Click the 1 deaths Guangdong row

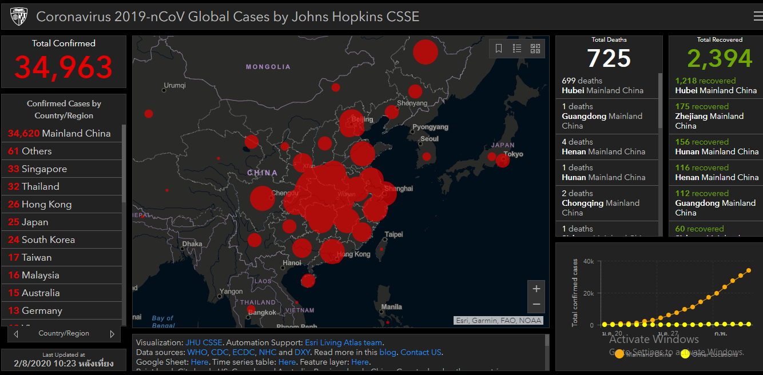[607, 117]
